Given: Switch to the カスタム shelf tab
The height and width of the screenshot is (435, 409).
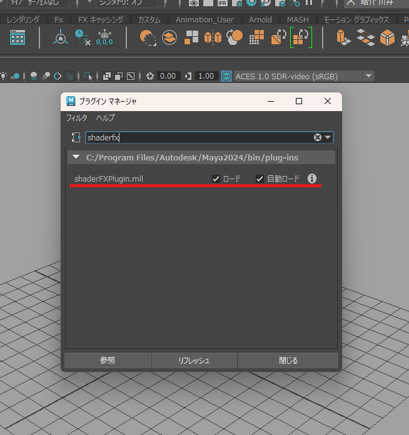Looking at the screenshot, I should pos(149,20).
